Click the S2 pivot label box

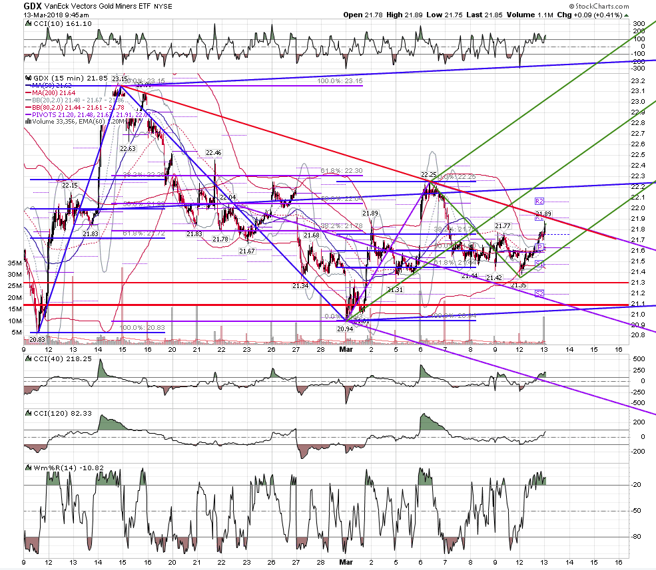click(539, 294)
